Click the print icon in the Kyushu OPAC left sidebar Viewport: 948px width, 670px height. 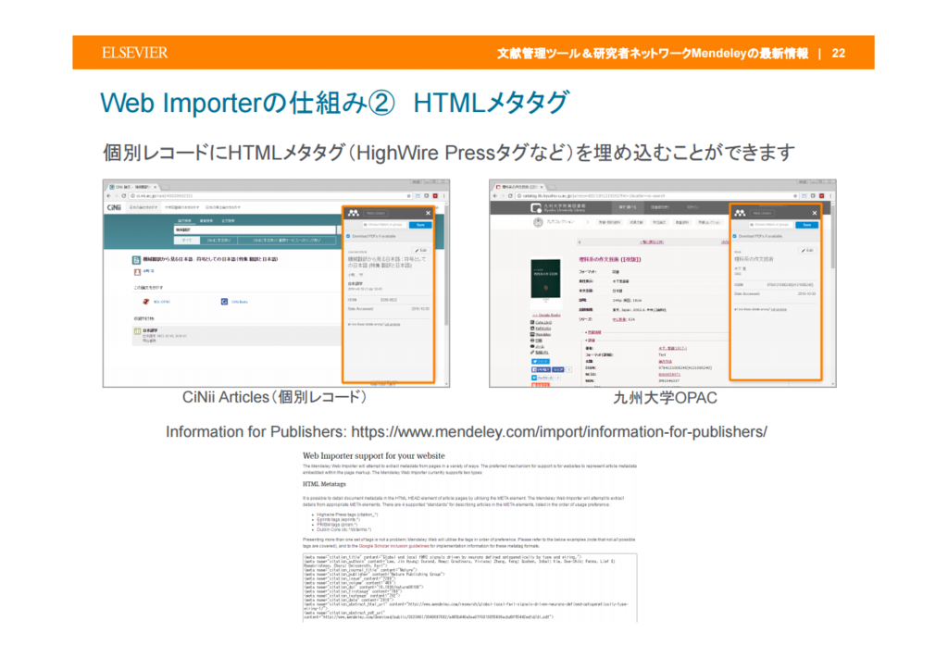click(x=532, y=341)
